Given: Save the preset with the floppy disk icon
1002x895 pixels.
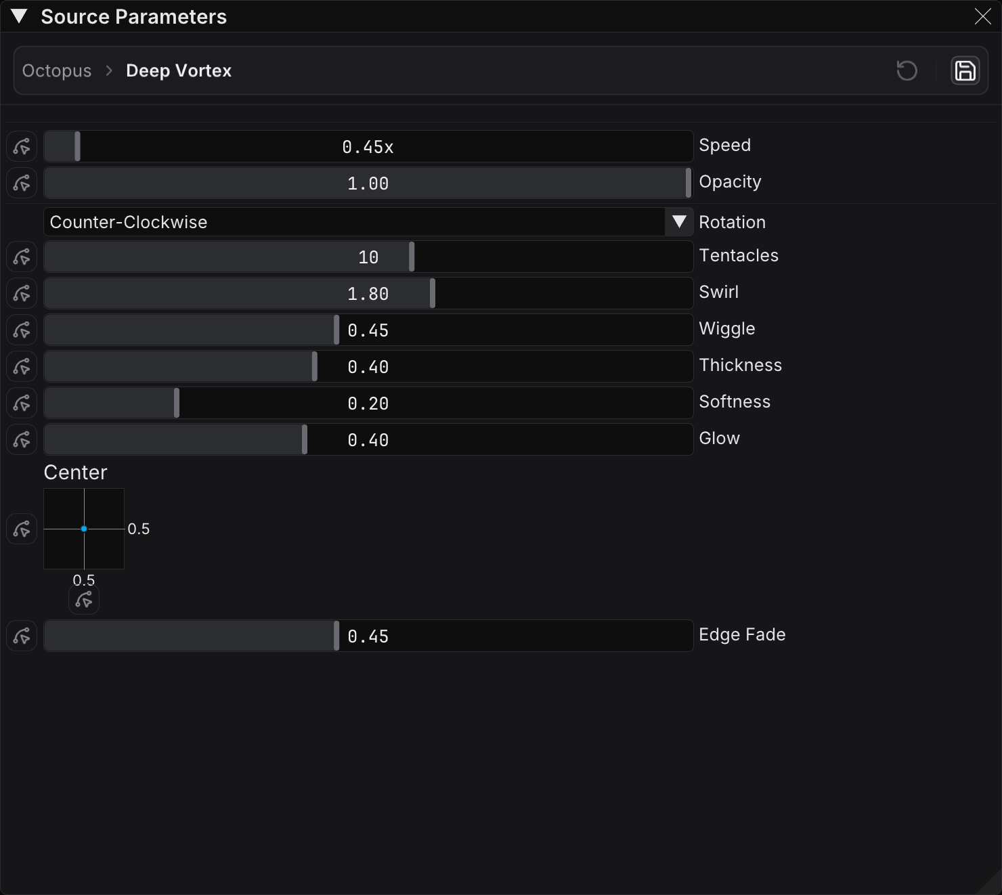Looking at the screenshot, I should tap(965, 70).
